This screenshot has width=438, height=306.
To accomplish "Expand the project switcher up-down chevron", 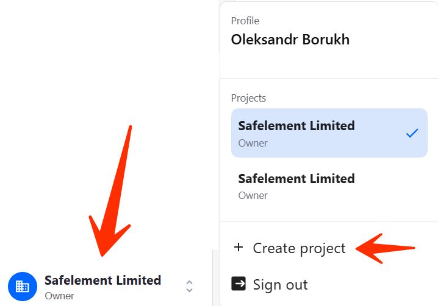I will [x=189, y=287].
